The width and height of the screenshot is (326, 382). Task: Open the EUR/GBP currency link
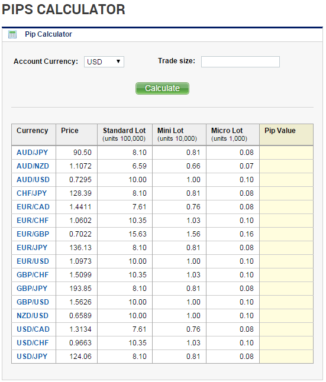pos(33,234)
